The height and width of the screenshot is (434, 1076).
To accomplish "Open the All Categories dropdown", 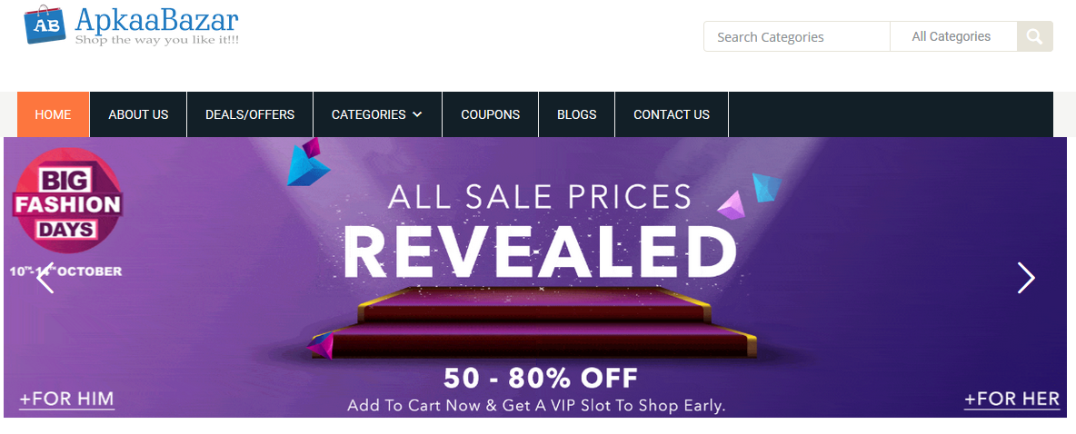I will [x=953, y=36].
